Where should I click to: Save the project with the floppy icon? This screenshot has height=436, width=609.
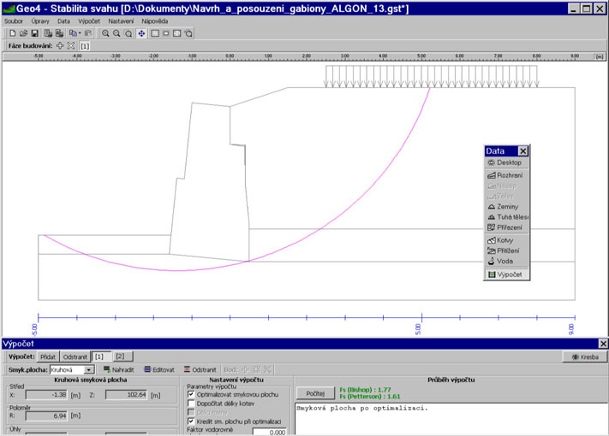coord(34,33)
